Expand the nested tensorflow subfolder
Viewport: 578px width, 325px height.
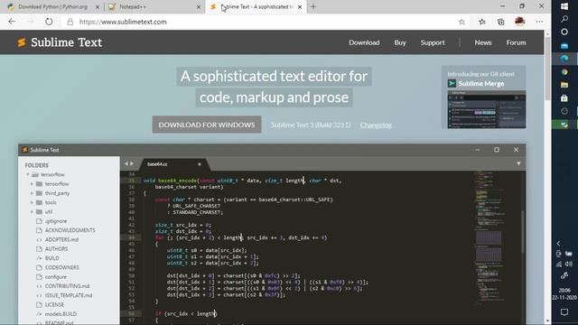pyautogui.click(x=33, y=183)
